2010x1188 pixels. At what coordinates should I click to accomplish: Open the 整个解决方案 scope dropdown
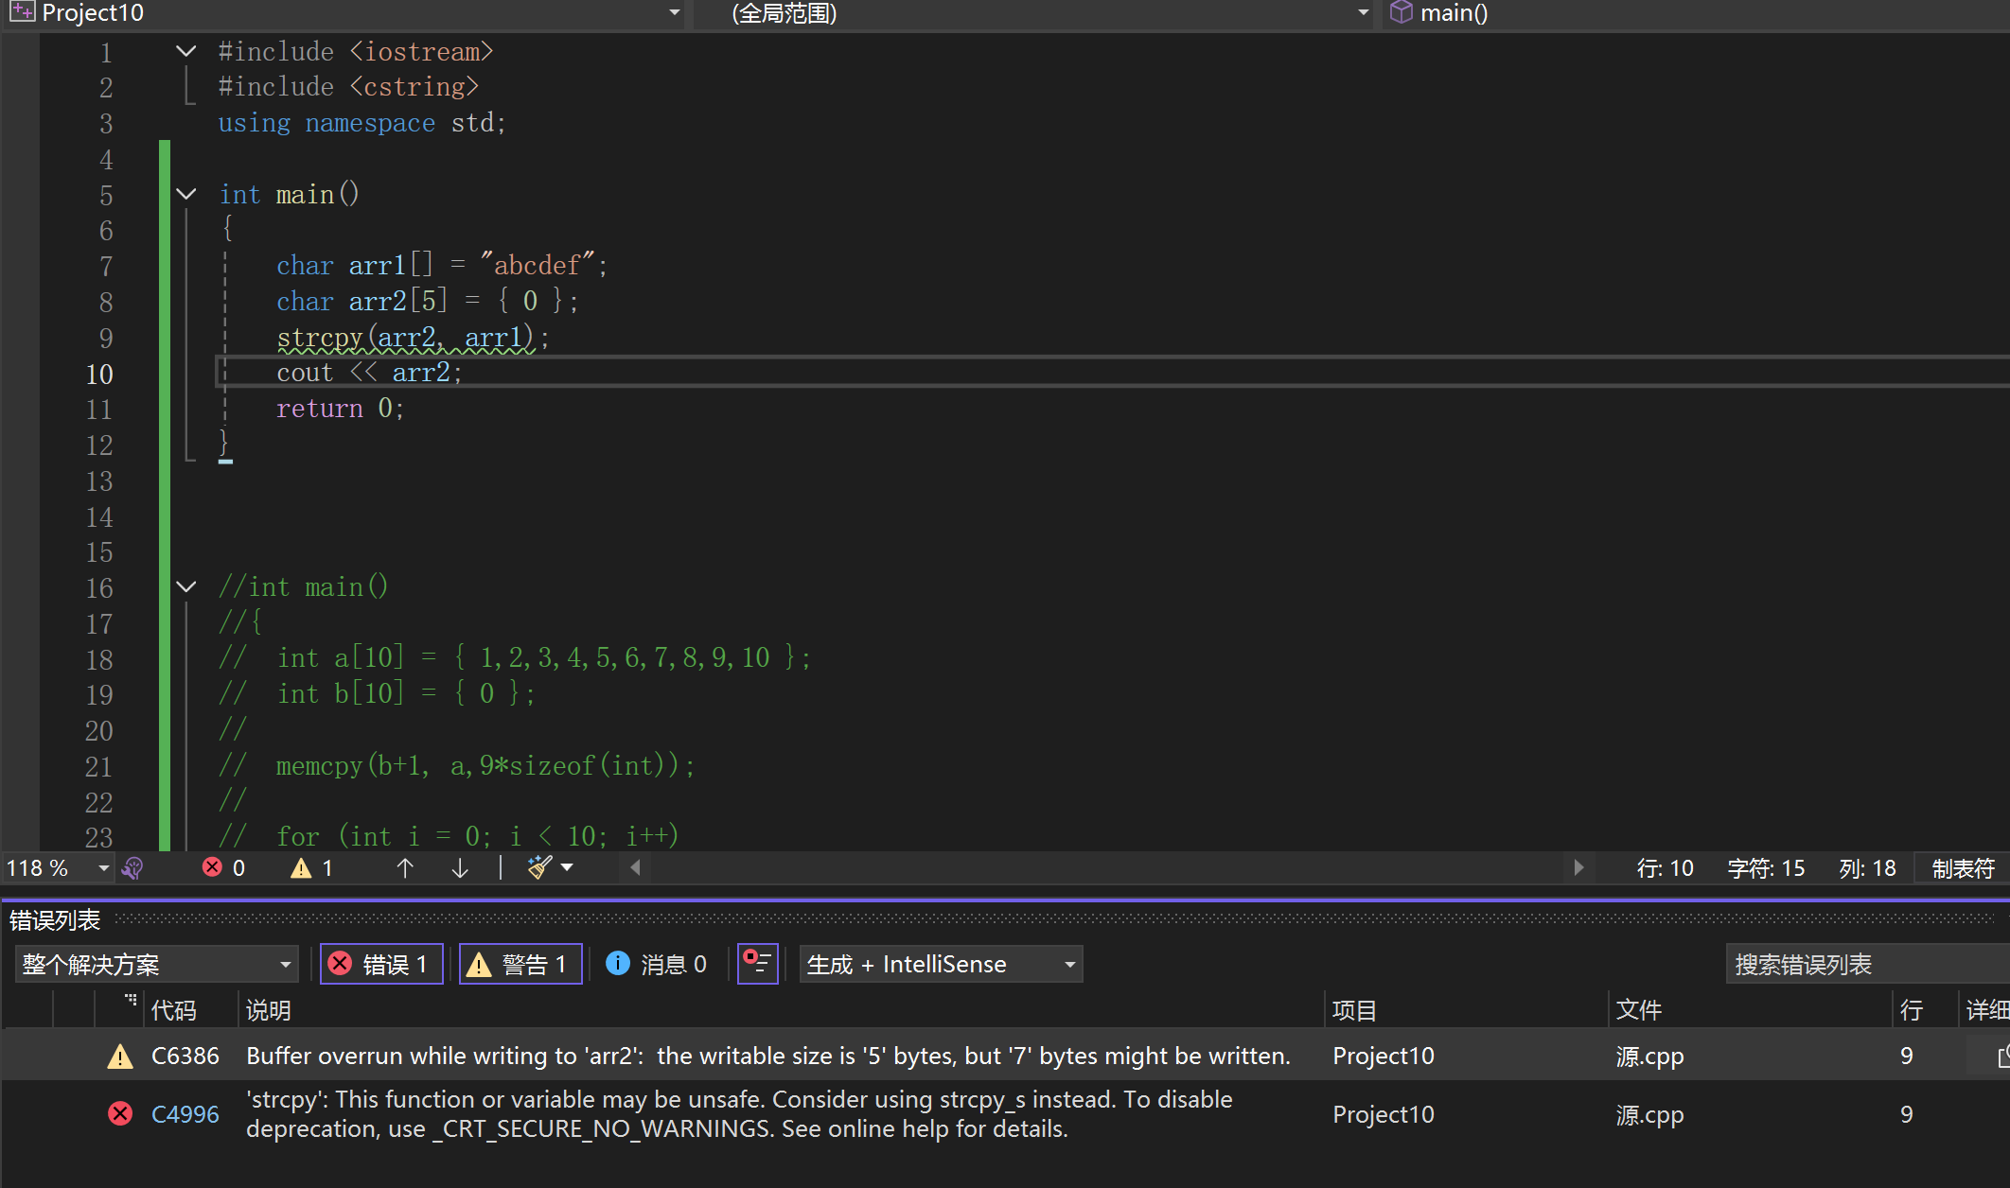click(x=156, y=964)
